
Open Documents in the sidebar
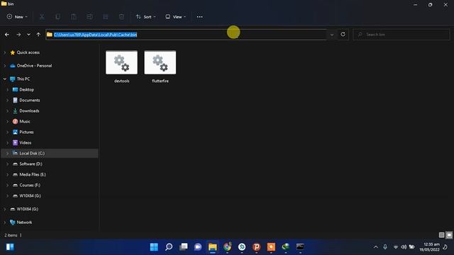[30, 101]
